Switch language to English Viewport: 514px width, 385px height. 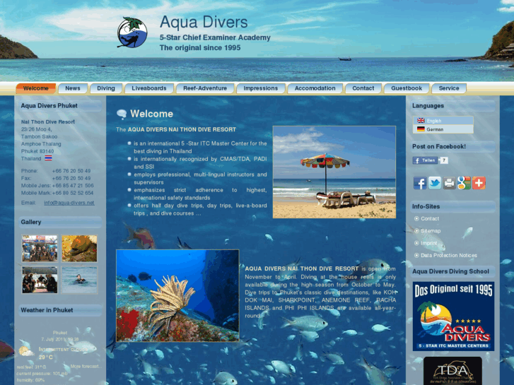(443, 121)
